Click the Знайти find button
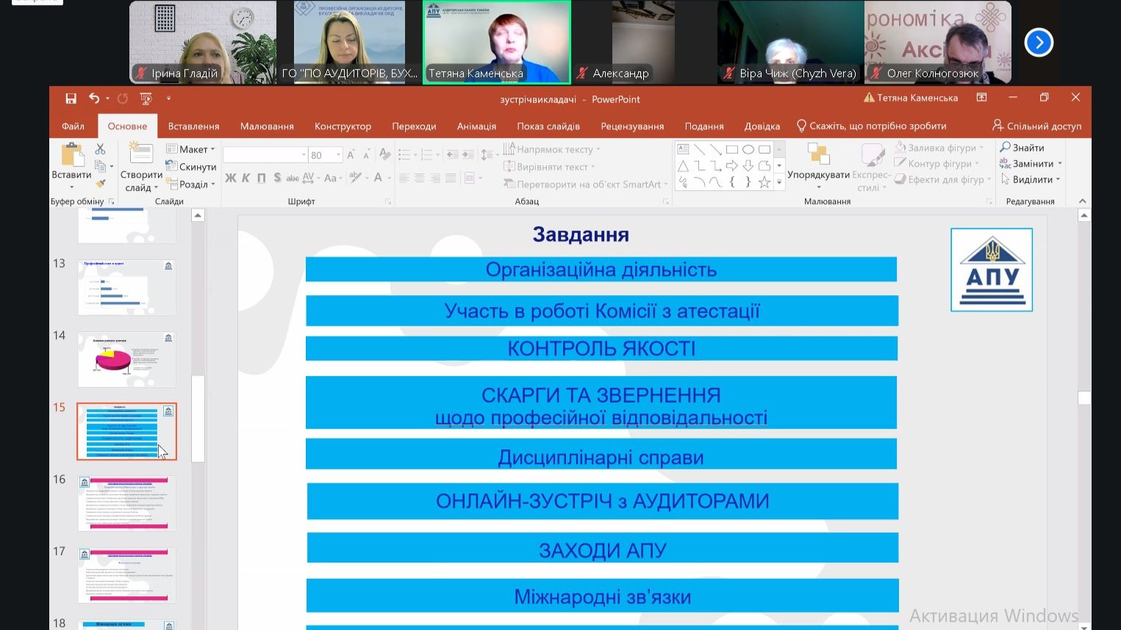1121x630 pixels. tap(1022, 148)
